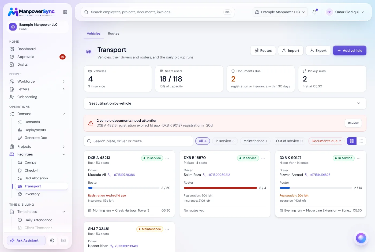Click Review on documents alert
Viewport: 375px width, 252px height.
click(x=353, y=123)
